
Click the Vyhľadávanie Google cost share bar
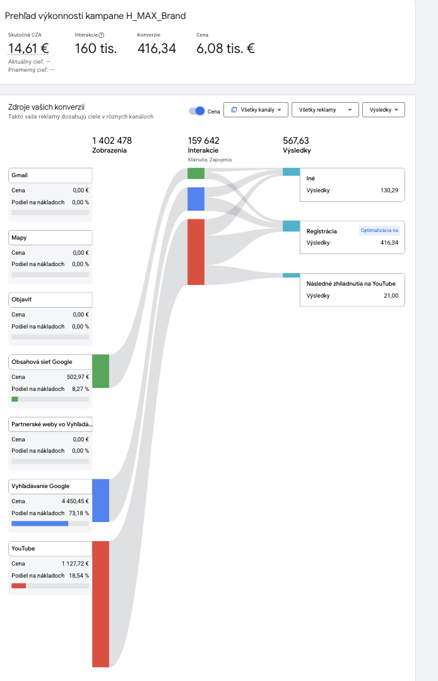pyautogui.click(x=50, y=523)
